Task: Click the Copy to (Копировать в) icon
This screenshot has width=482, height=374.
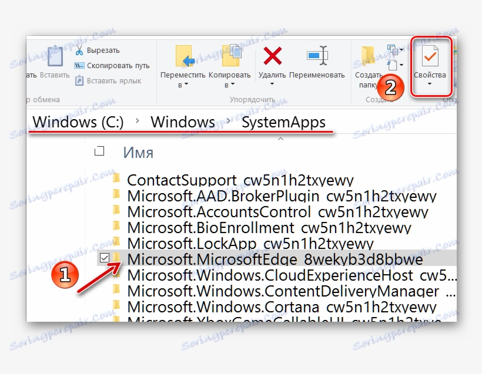Action: (232, 56)
